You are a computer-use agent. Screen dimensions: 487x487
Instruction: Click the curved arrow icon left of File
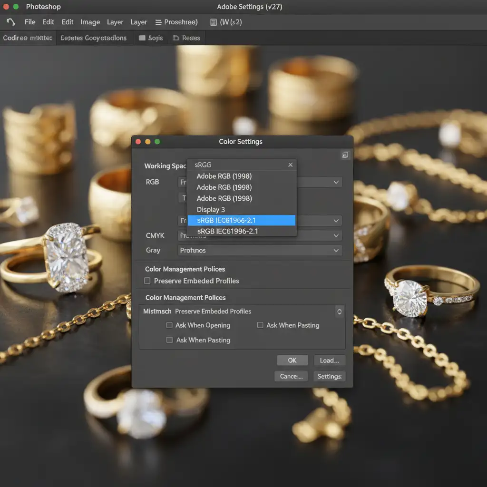coord(11,22)
